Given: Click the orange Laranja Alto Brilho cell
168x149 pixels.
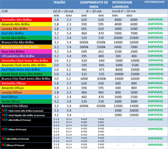Looking at the screenshot, I should click(x=26, y=29).
